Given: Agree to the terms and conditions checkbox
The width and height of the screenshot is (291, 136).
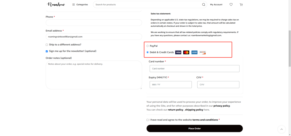Looking at the screenshot, I should tap(147, 120).
